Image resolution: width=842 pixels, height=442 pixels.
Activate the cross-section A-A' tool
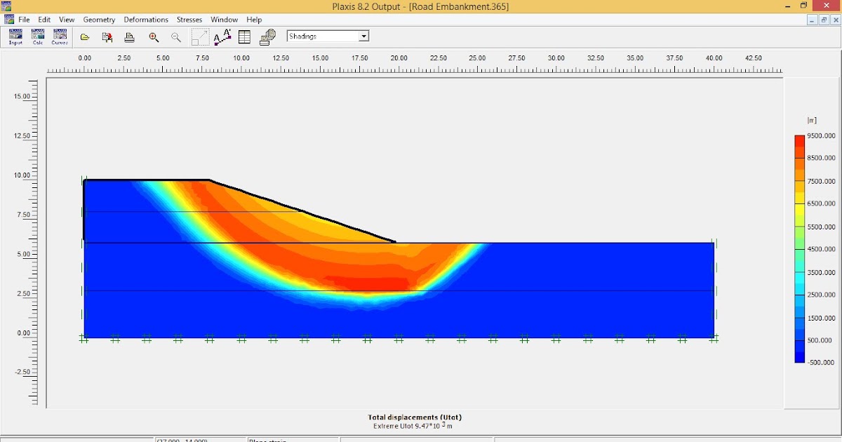tap(222, 36)
